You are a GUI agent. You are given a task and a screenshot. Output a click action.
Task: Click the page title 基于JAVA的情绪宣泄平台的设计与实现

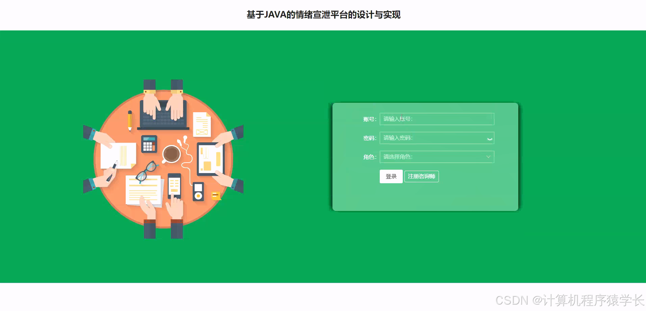pos(323,15)
